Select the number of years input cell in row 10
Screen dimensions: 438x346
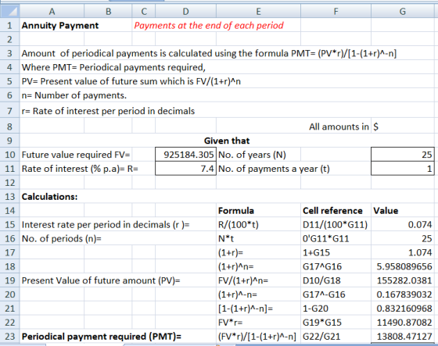point(403,155)
